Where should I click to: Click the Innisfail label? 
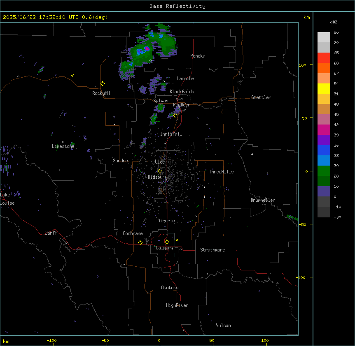tap(171, 134)
